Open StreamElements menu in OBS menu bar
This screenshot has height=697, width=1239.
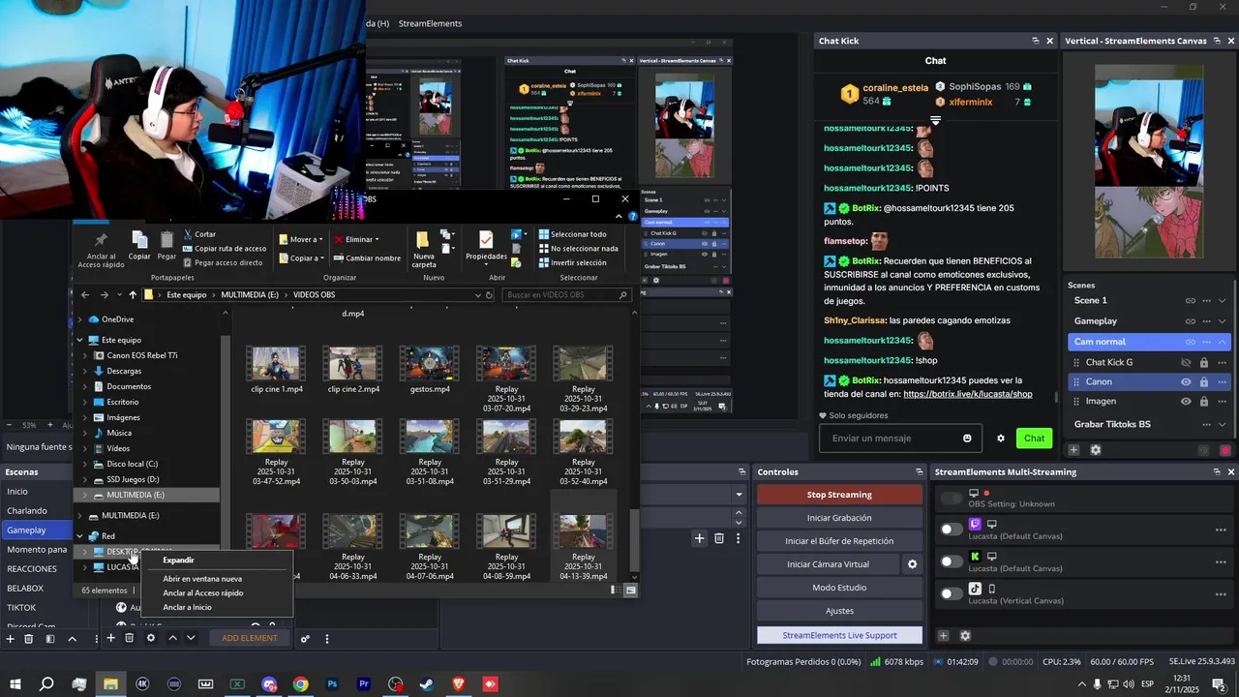point(430,23)
